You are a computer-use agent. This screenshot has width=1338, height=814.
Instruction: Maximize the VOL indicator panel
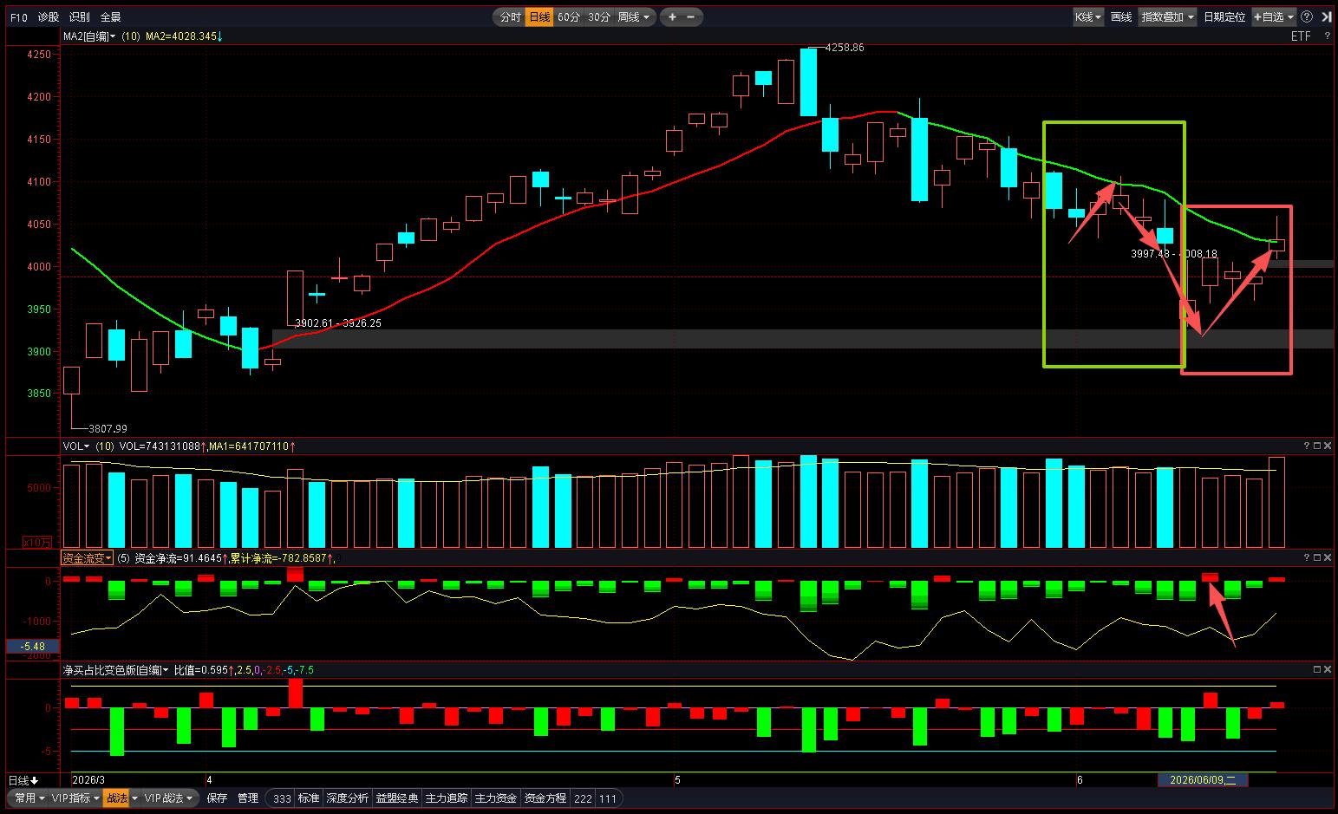[1317, 446]
